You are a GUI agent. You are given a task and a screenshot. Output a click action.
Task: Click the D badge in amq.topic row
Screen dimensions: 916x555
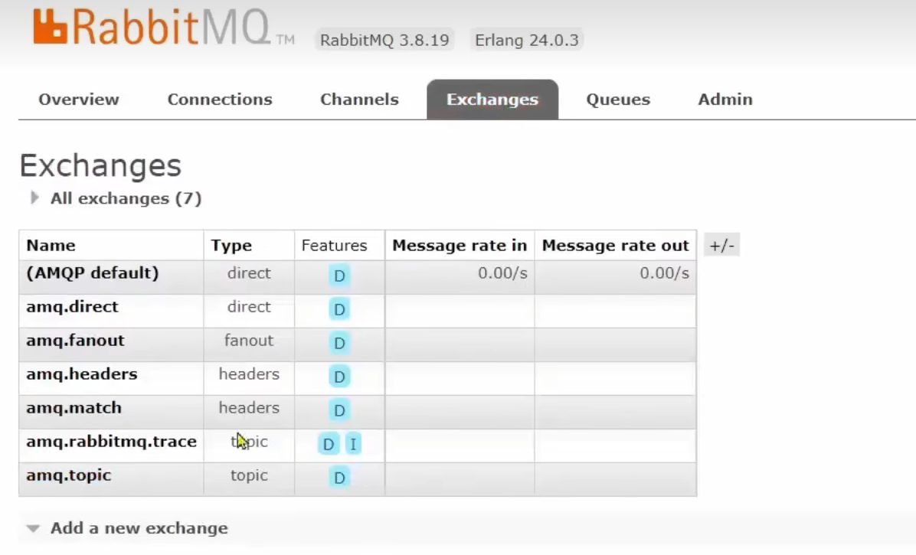coord(339,478)
